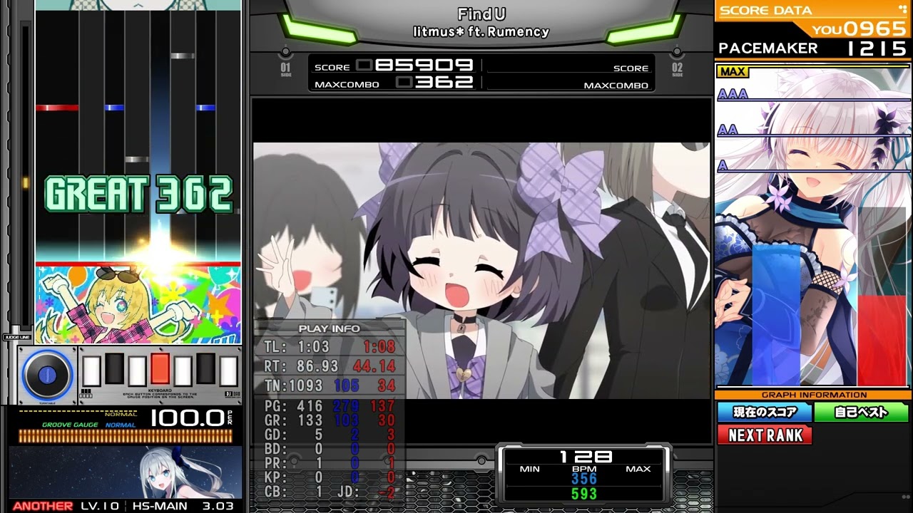Click the AAA rank line label
The height and width of the screenshot is (513, 913).
[732, 95]
